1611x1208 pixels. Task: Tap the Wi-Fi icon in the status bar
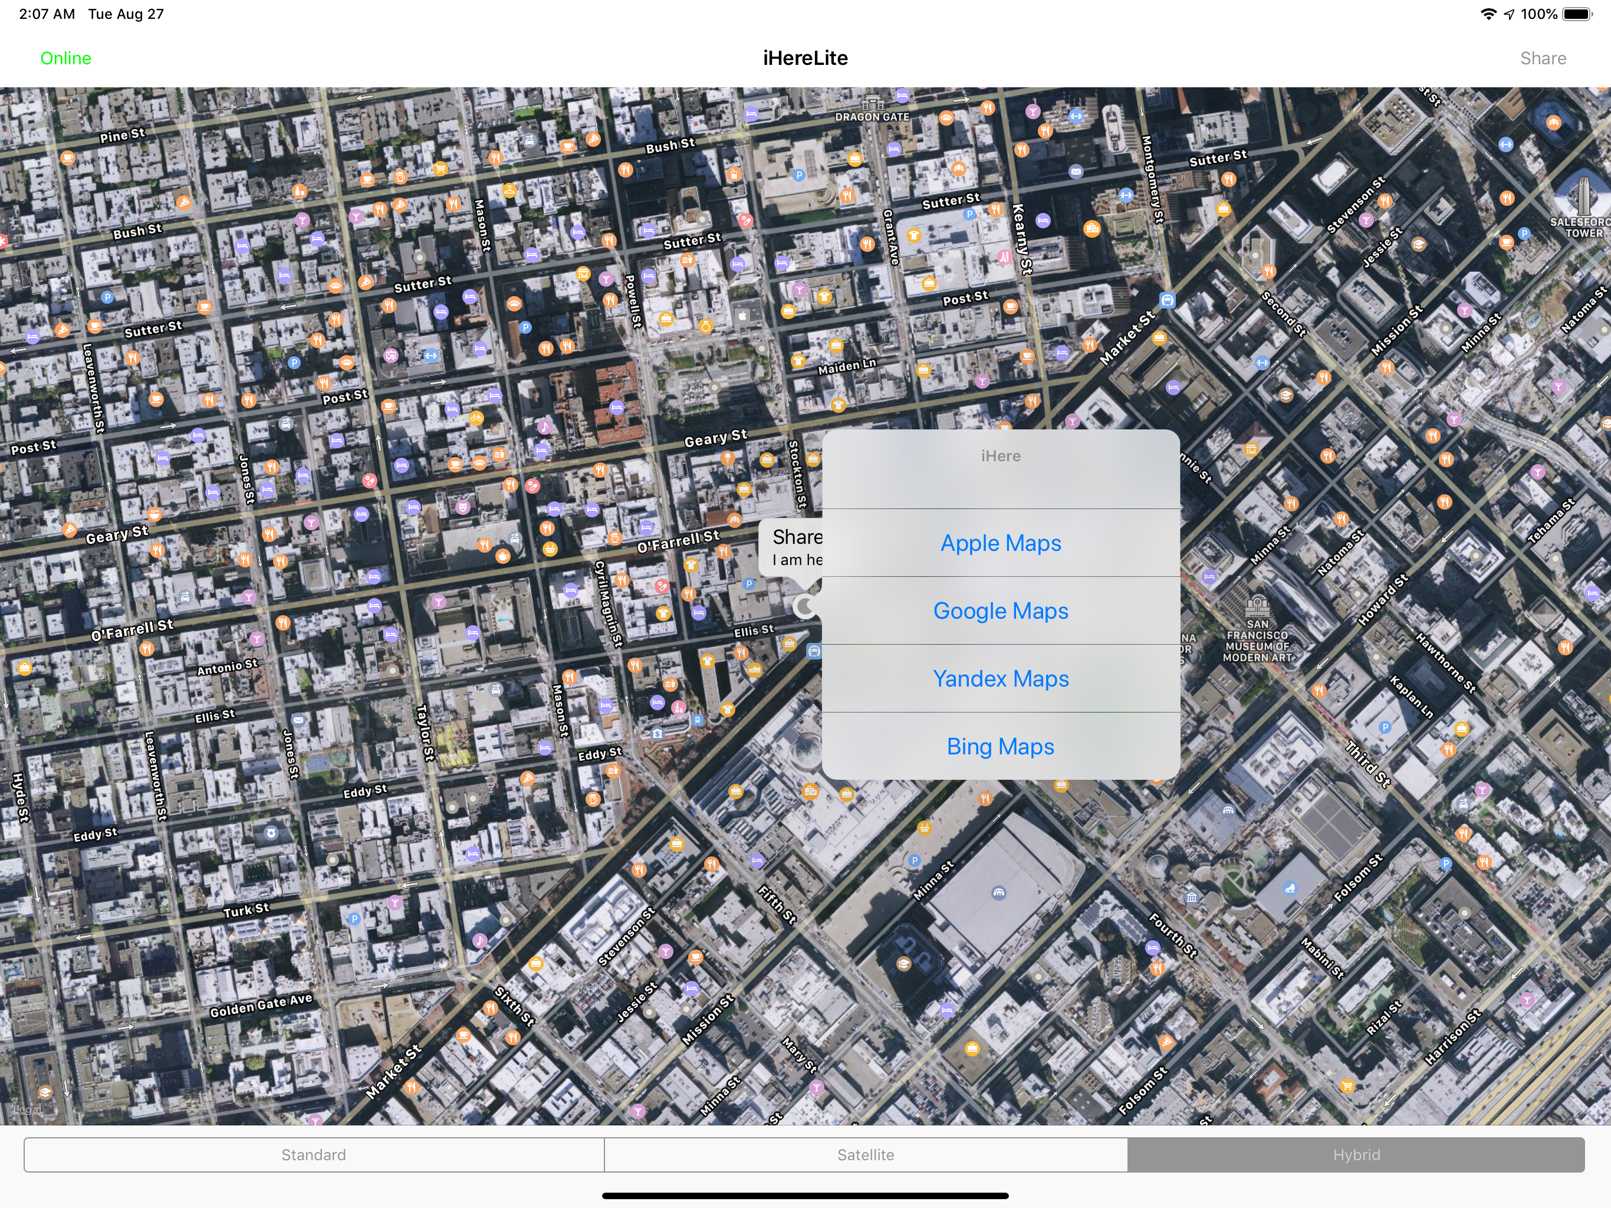pyautogui.click(x=1488, y=15)
